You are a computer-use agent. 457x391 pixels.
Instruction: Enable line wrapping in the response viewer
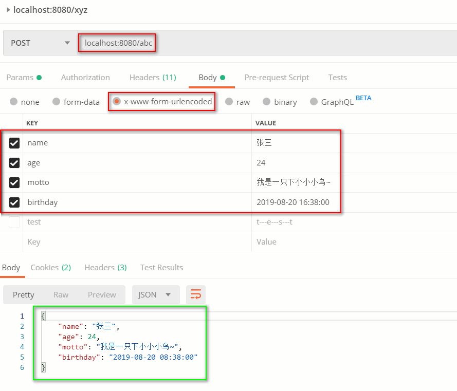coord(195,294)
